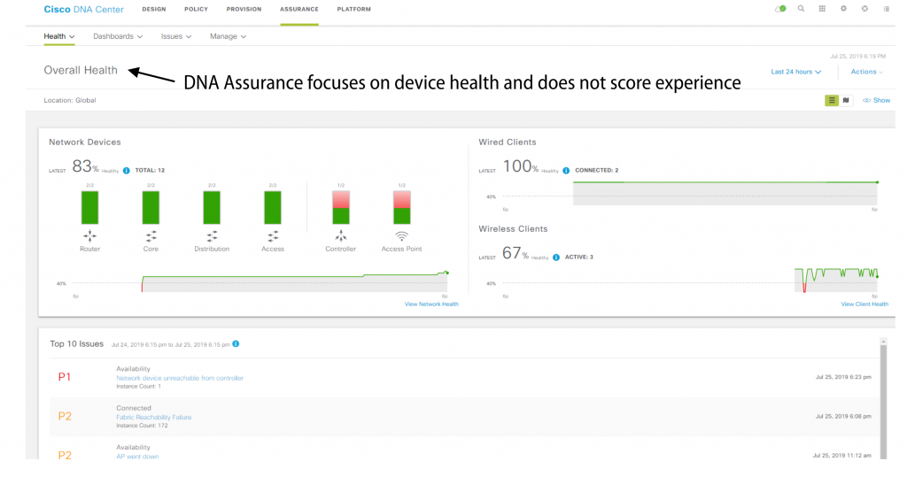Go to the Policy tab
Viewport: 907px width, 477px height.
pyautogui.click(x=196, y=9)
